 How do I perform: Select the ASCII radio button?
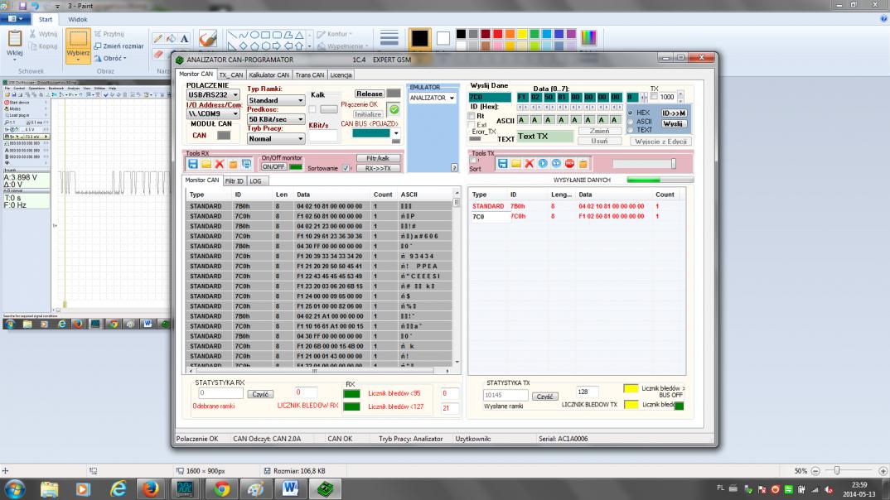(630, 121)
